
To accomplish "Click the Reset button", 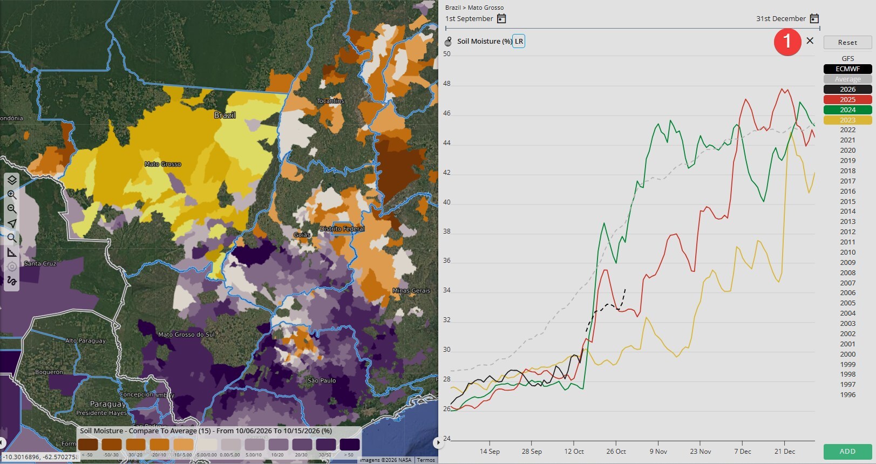I will click(847, 43).
